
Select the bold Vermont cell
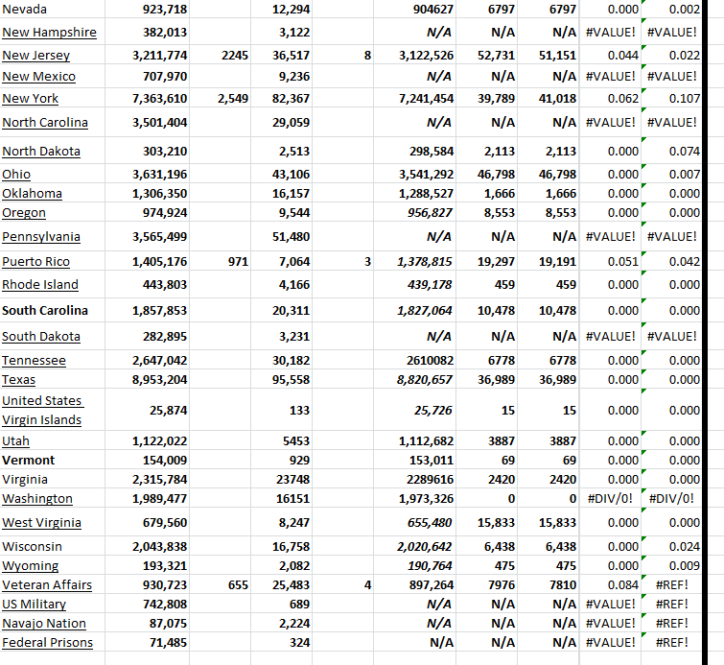pyautogui.click(x=52, y=461)
